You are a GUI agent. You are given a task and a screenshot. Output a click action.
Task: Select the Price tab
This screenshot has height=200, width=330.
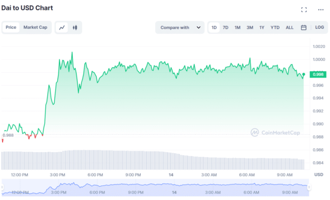(x=11, y=27)
